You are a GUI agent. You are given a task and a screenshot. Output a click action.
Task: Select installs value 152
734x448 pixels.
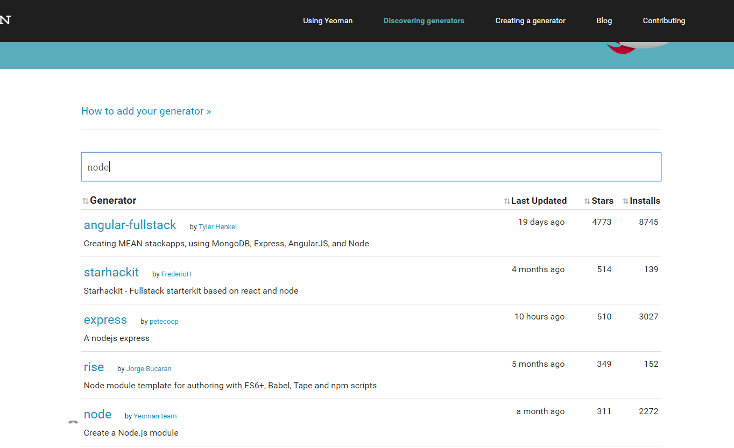(x=651, y=364)
